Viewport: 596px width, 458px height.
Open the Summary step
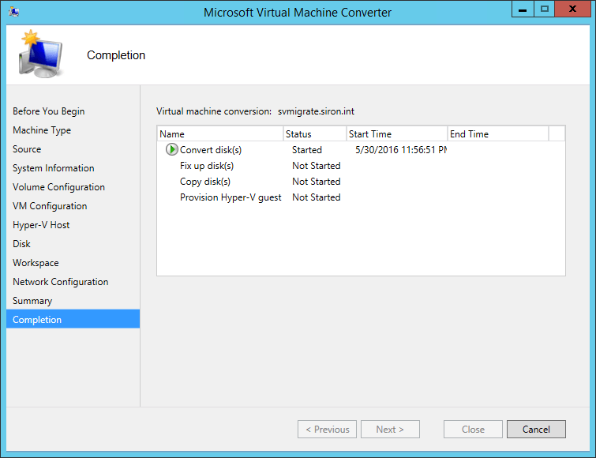click(x=32, y=301)
